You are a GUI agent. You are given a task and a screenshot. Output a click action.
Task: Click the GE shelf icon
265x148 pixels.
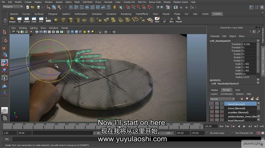click(x=19, y=20)
